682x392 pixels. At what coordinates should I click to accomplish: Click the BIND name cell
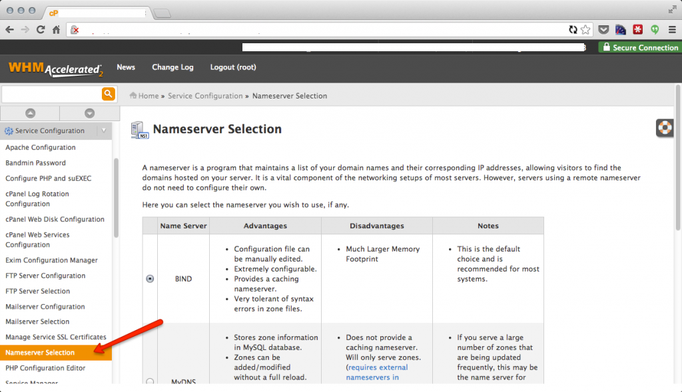[x=184, y=279]
